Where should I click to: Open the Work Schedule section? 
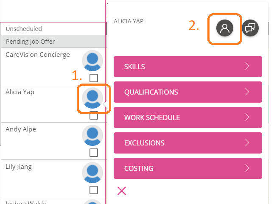click(188, 117)
